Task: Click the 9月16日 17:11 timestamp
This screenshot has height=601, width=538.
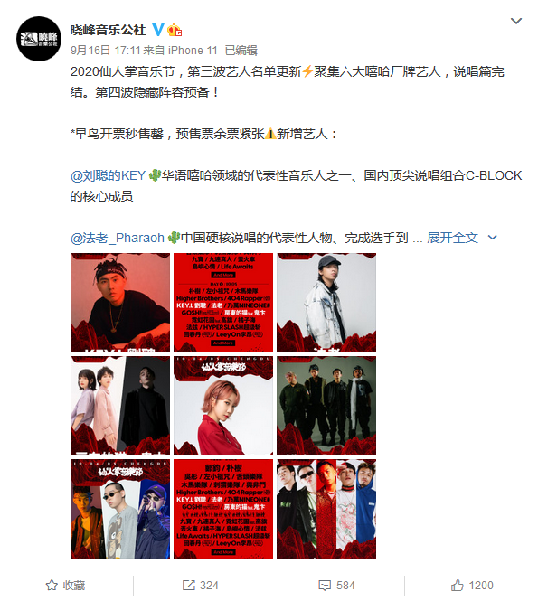Action: [106, 51]
